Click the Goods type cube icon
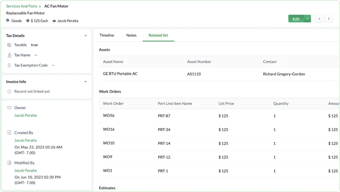This screenshot has width=340, height=192. [x=8, y=21]
